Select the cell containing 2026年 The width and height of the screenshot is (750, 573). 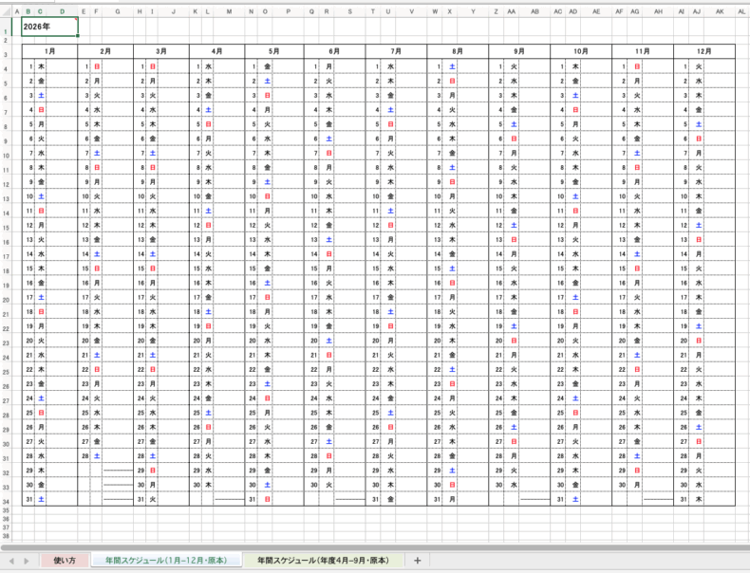pos(49,27)
